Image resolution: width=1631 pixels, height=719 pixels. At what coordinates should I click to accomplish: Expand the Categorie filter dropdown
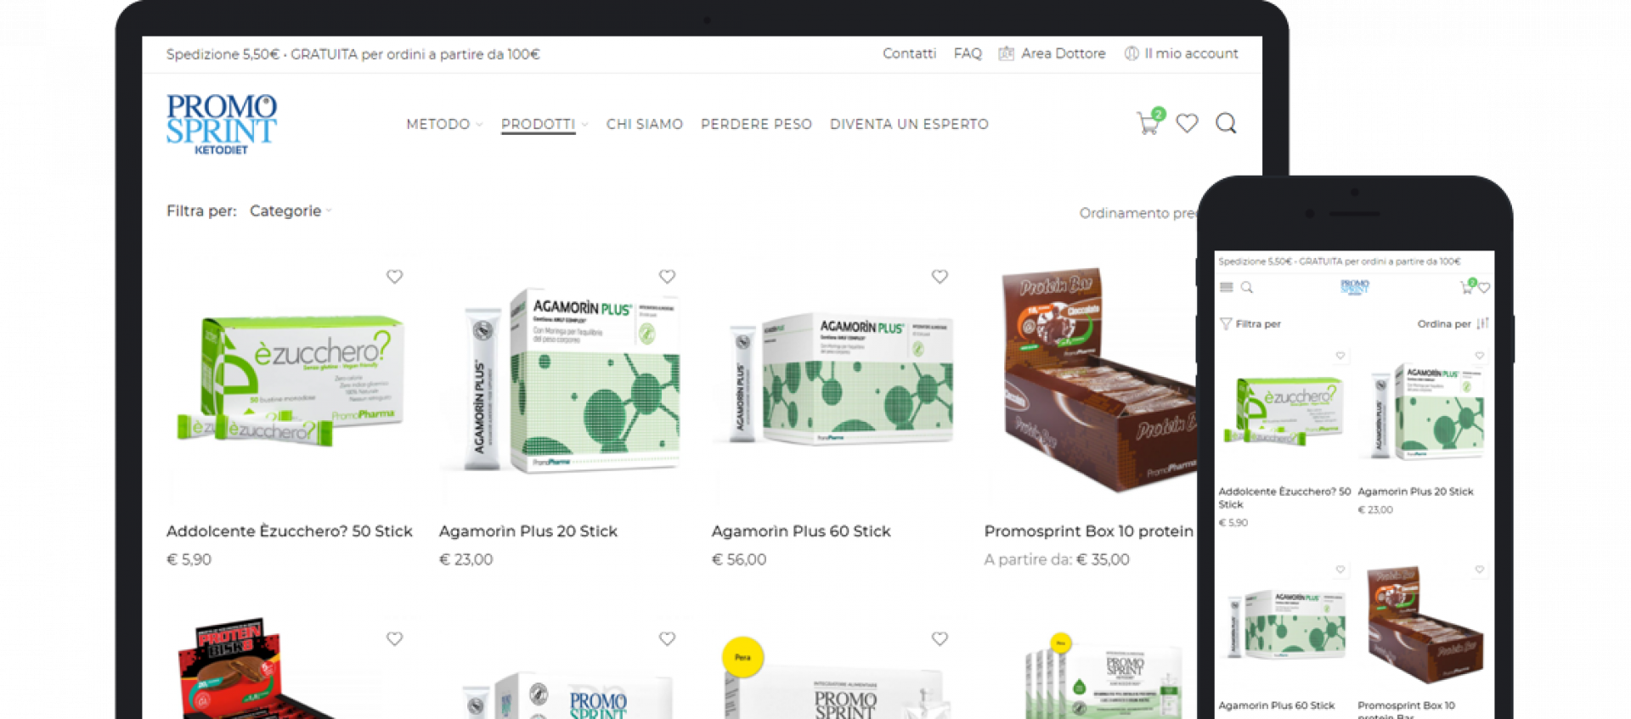tap(290, 211)
